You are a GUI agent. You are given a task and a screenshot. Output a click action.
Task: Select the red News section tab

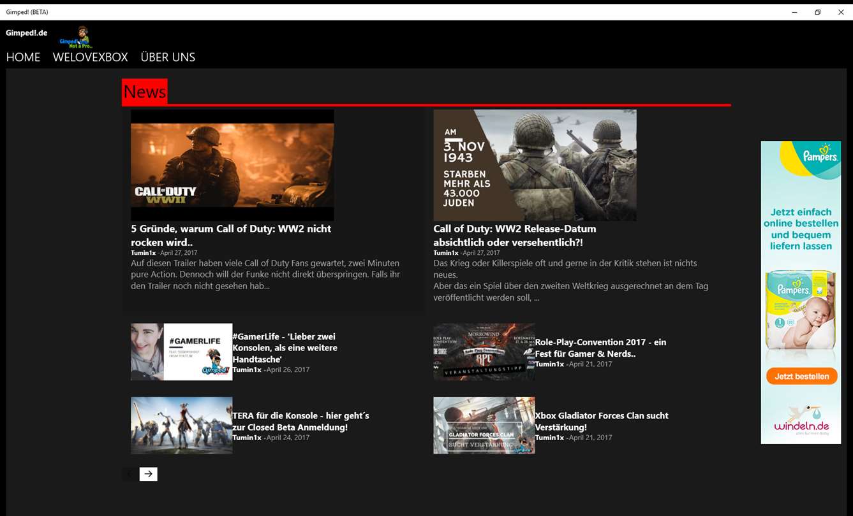[x=145, y=92]
